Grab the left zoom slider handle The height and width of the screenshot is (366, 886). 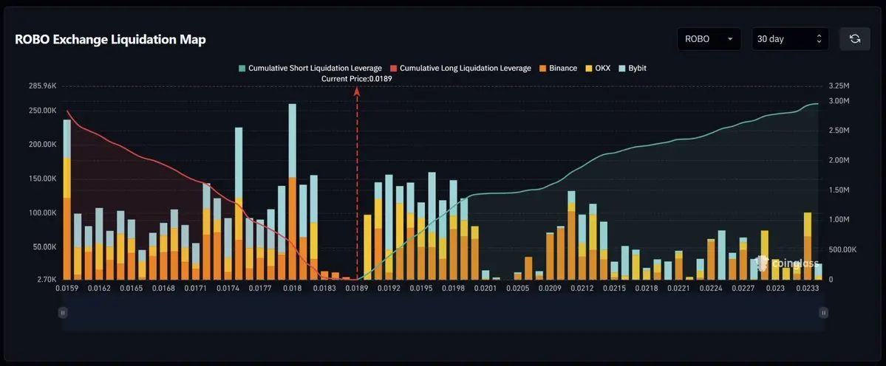(63, 312)
